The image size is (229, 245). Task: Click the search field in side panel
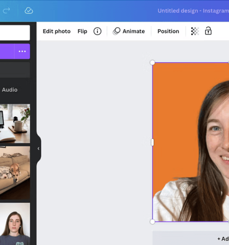pyautogui.click(x=15, y=33)
